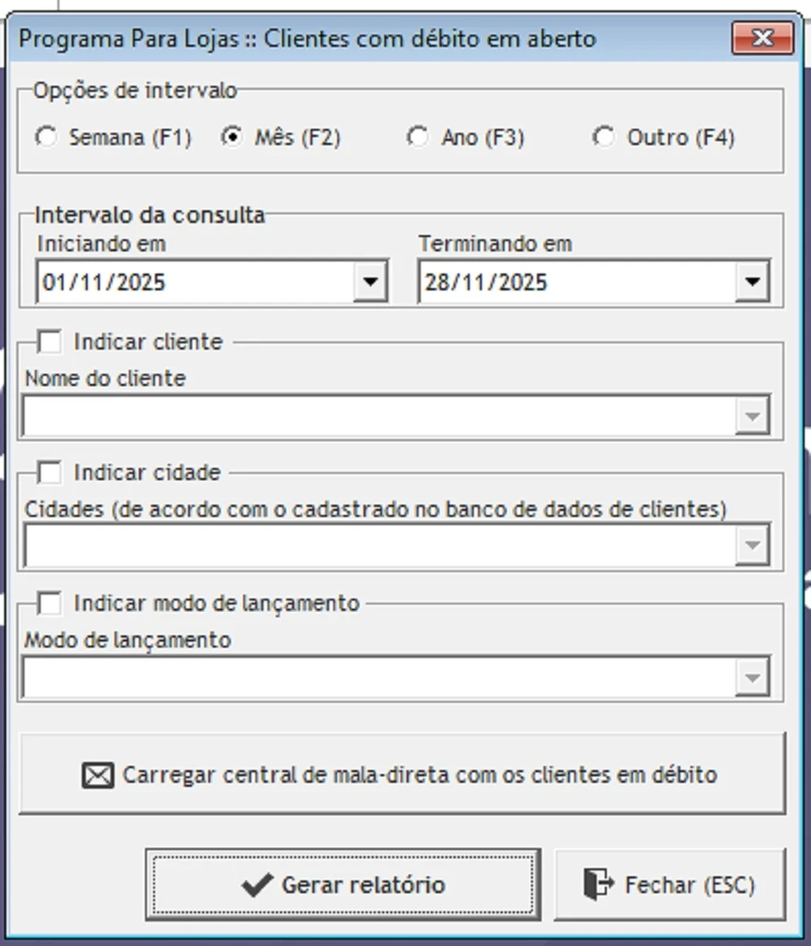The width and height of the screenshot is (811, 946).
Task: Open the Modo de lançamento dropdown arrow
Action: pos(752,677)
